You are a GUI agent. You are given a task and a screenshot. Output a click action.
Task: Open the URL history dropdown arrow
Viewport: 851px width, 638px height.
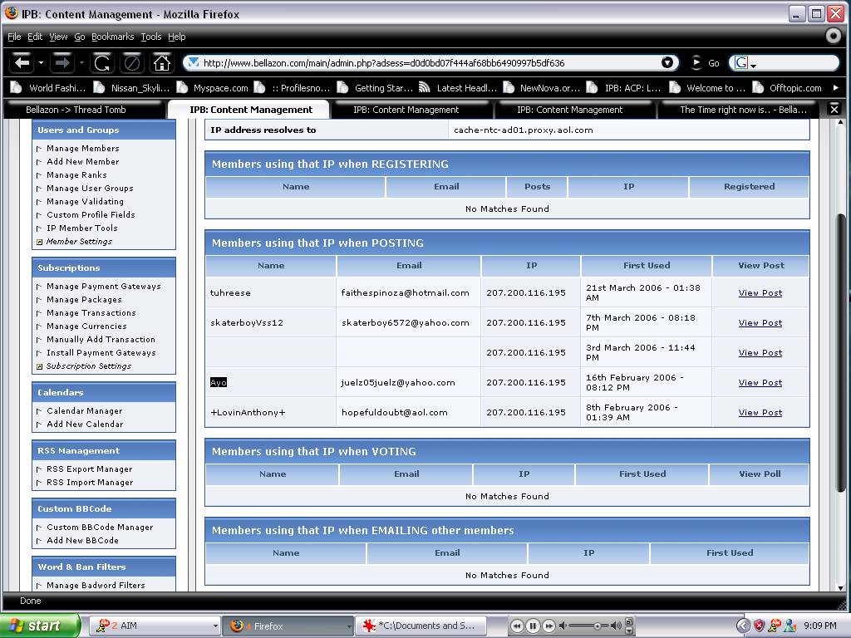[667, 62]
